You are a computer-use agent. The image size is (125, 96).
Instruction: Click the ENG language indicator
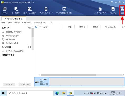[x=105, y=93]
